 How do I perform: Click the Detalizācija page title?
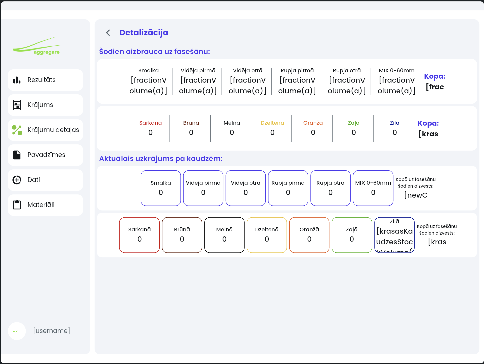144,33
